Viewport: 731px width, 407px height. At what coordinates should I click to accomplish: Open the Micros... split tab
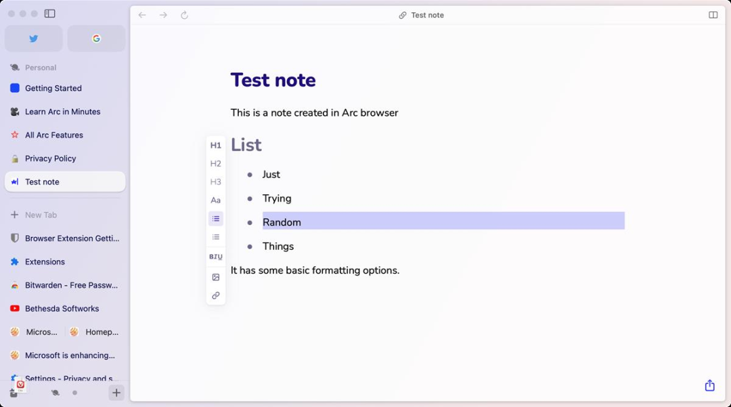tap(34, 332)
